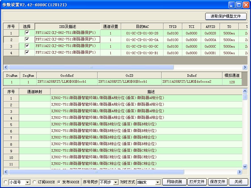Choose the 发布GOOSE radio option
The height and width of the screenshot is (188, 251).
point(59,182)
